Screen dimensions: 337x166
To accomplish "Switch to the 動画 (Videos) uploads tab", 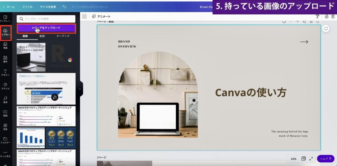I will 42,36.
